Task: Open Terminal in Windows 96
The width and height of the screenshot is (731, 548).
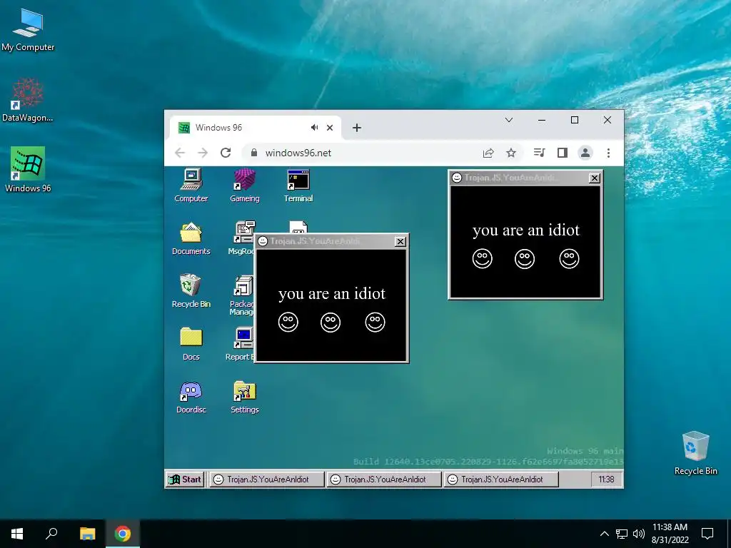Action: tap(298, 186)
